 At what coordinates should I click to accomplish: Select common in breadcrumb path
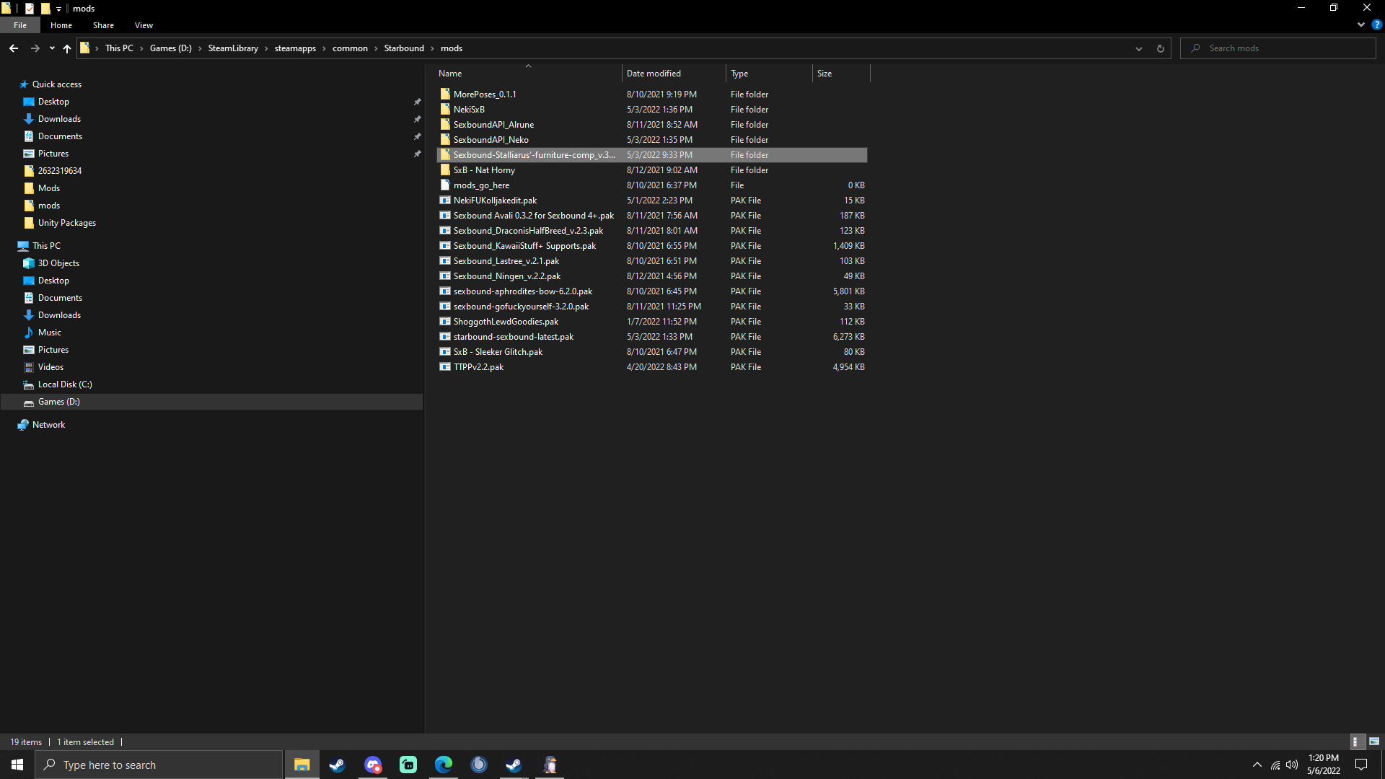[350, 48]
